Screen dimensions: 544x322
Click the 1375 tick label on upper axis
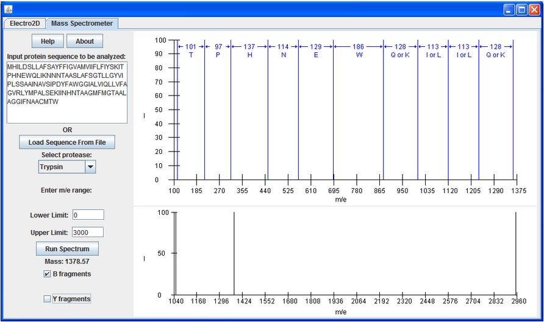click(518, 191)
